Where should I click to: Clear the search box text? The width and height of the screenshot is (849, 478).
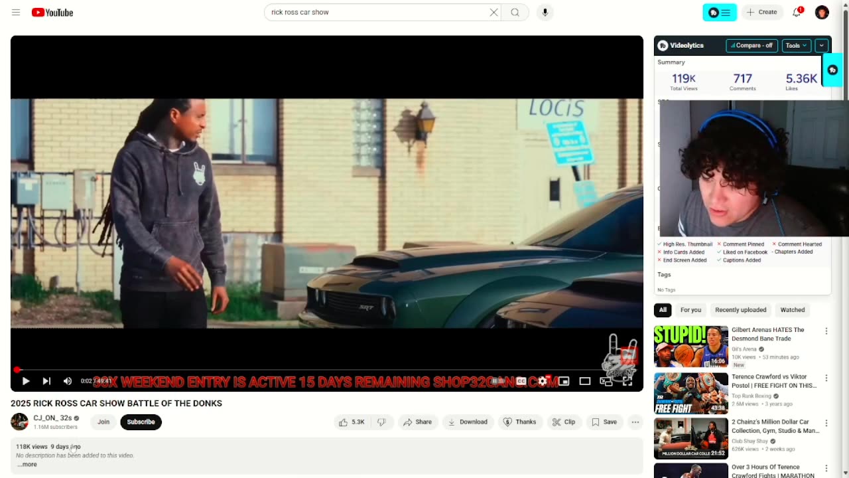(x=493, y=13)
